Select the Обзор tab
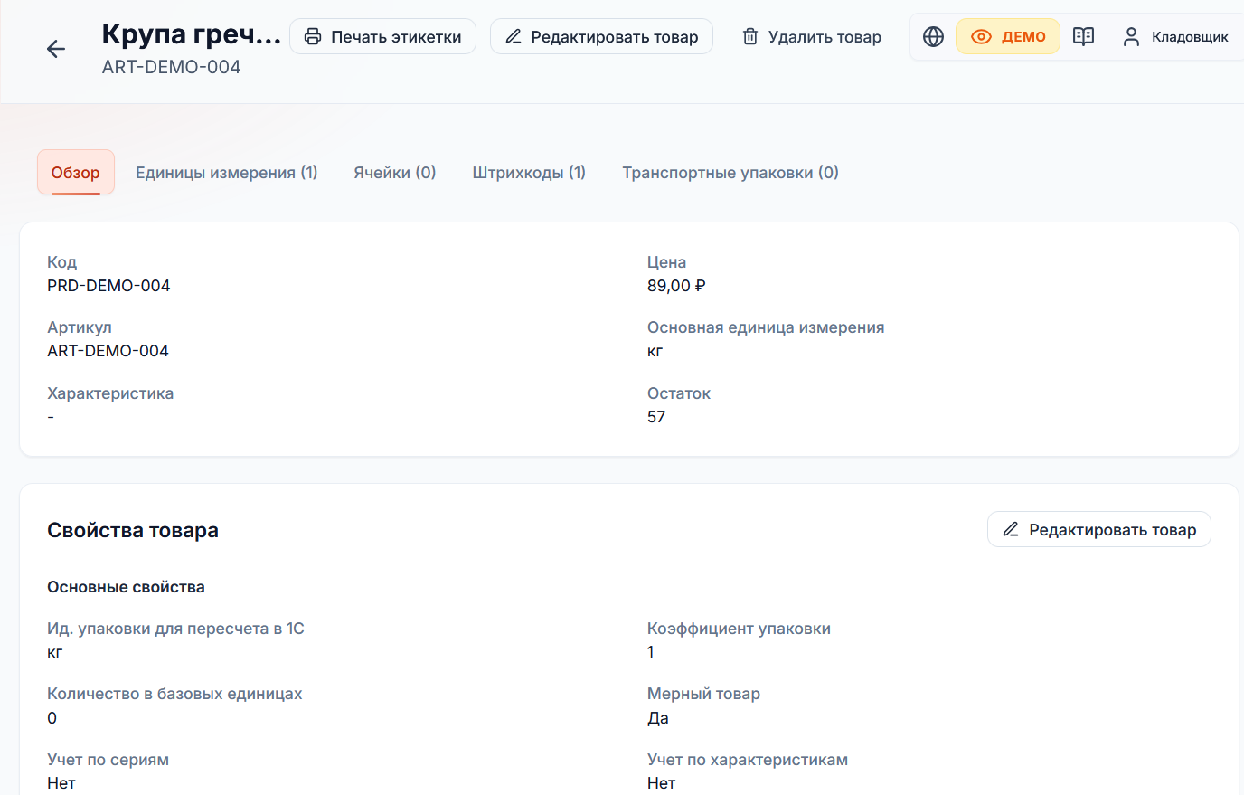Image resolution: width=1244 pixels, height=795 pixels. click(76, 172)
